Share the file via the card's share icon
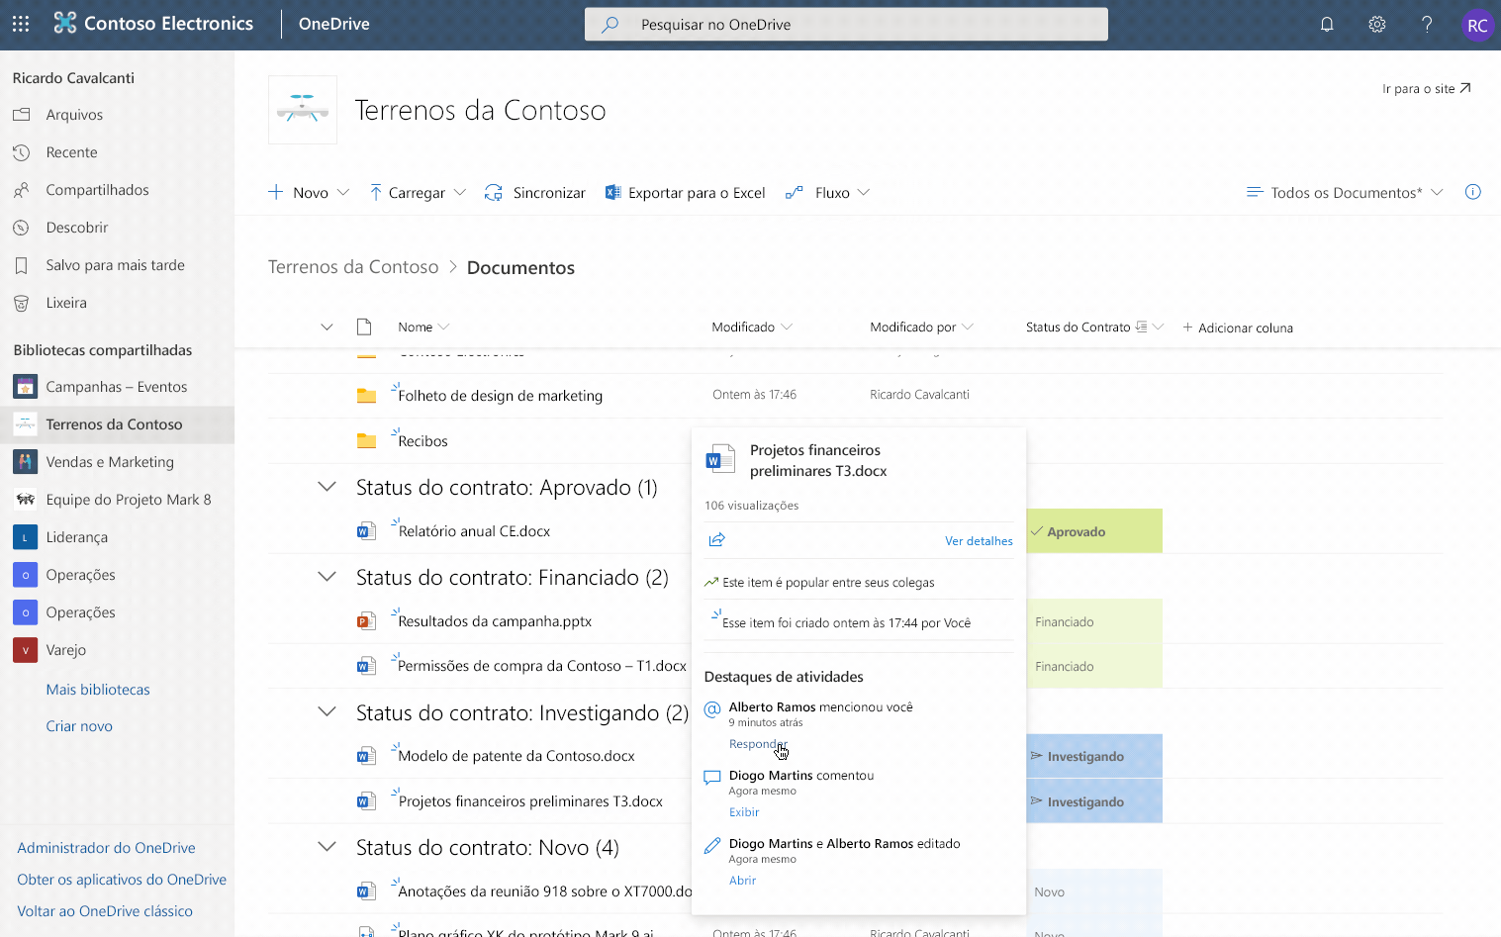 click(716, 539)
